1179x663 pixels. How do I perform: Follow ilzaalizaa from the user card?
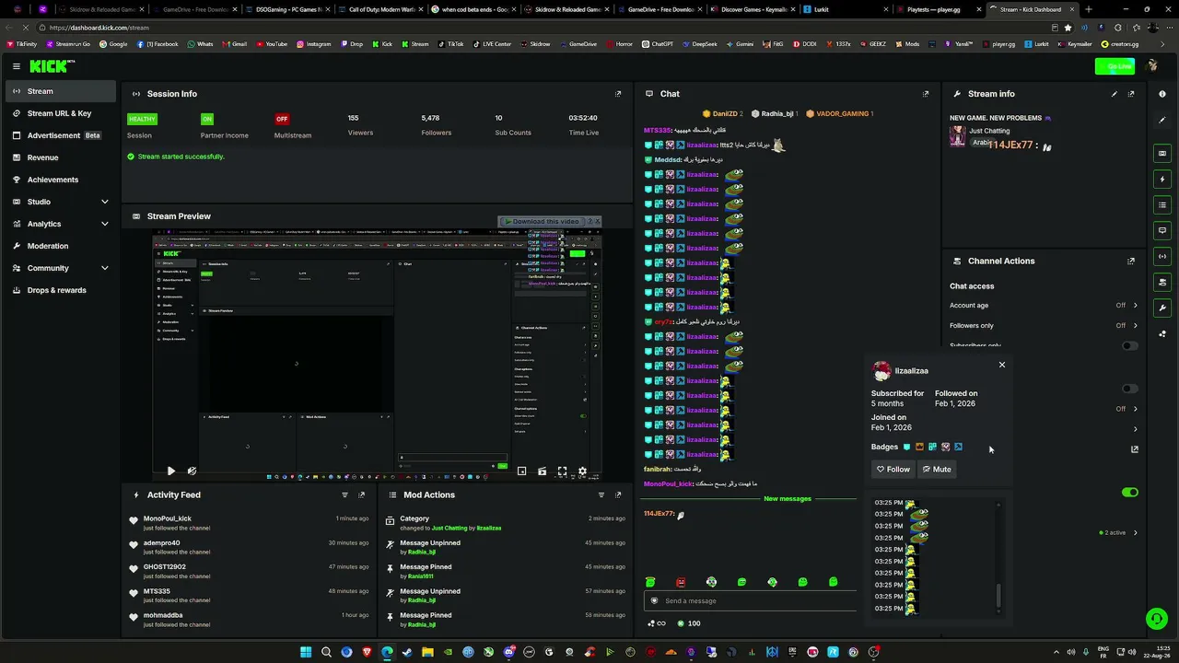coord(893,470)
